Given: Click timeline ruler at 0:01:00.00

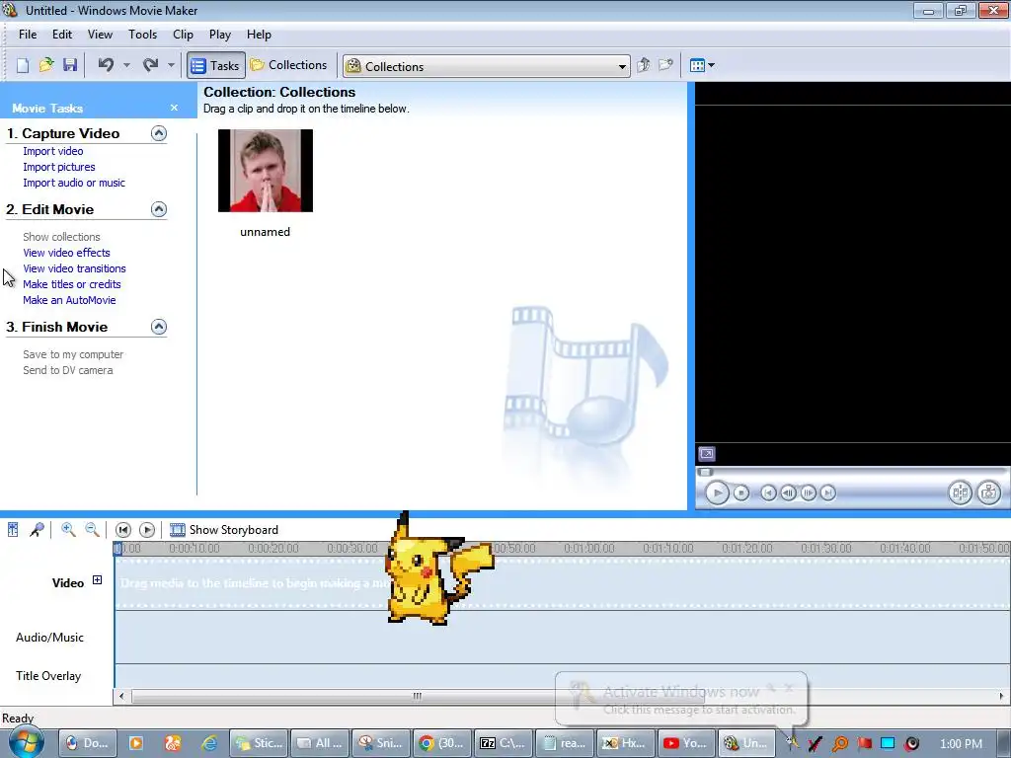Looking at the screenshot, I should 588,549.
